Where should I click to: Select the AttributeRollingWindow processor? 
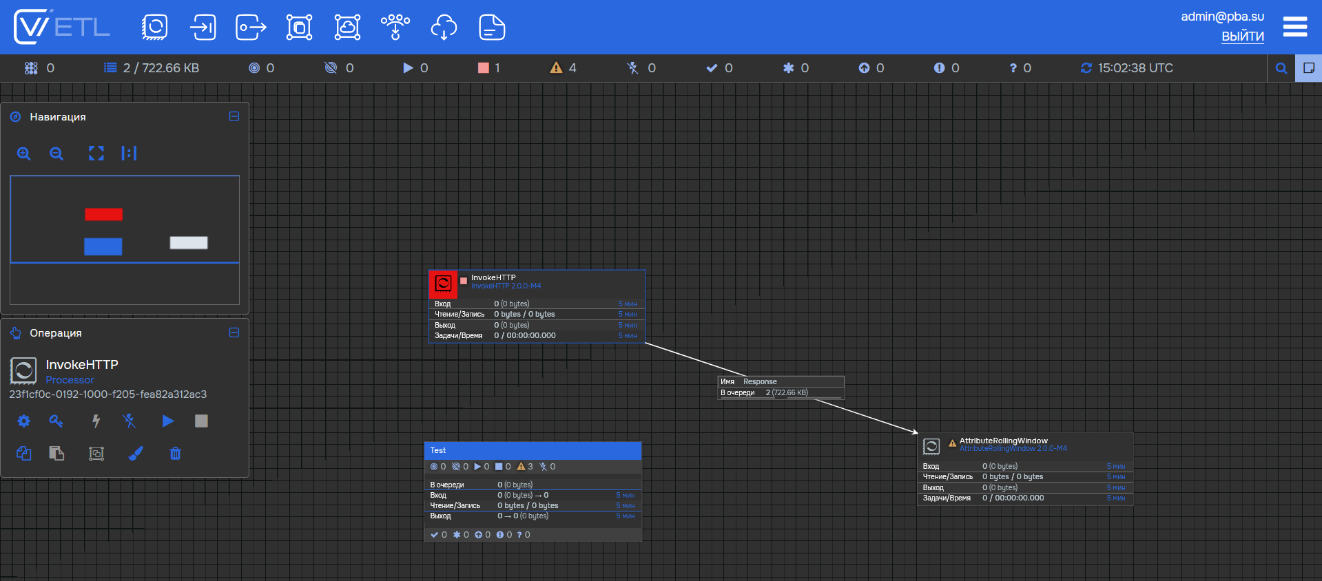point(1025,469)
